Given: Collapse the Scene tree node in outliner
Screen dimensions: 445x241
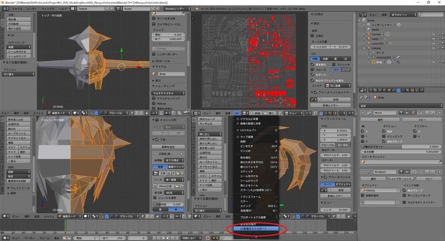Looking at the screenshot, I should 360,20.
